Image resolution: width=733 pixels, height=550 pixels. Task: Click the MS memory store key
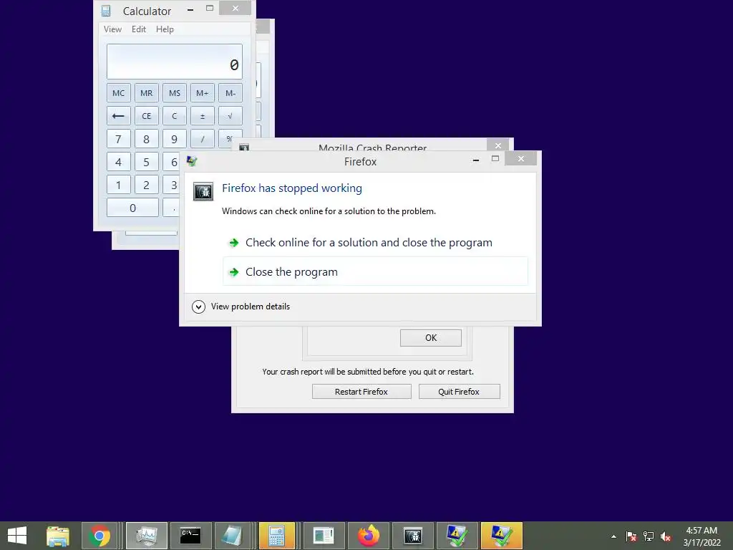point(175,93)
